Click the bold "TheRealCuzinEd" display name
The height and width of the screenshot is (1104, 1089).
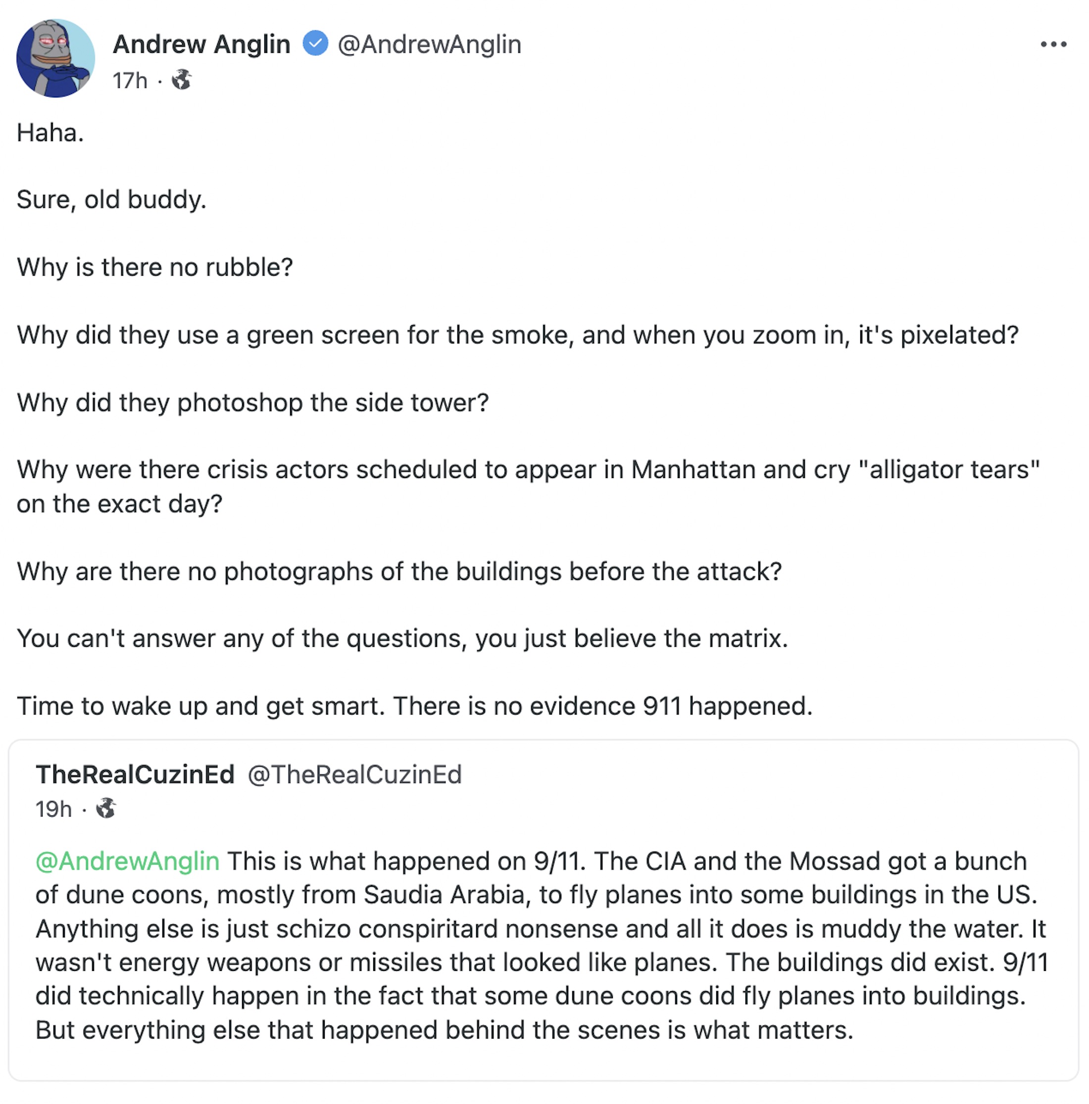point(135,775)
